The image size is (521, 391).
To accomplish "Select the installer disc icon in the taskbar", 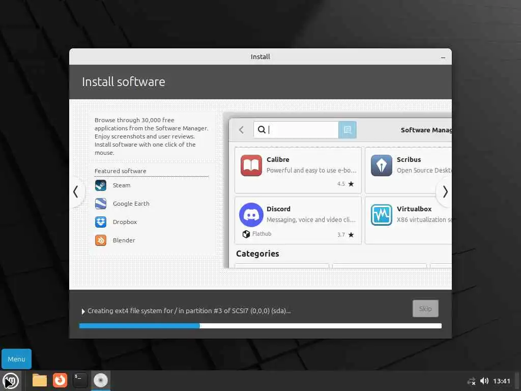I will [101, 380].
